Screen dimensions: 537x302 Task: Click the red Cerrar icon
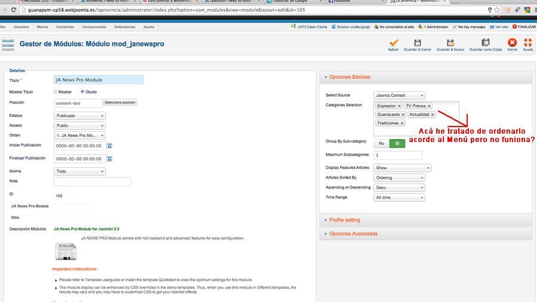(x=513, y=42)
